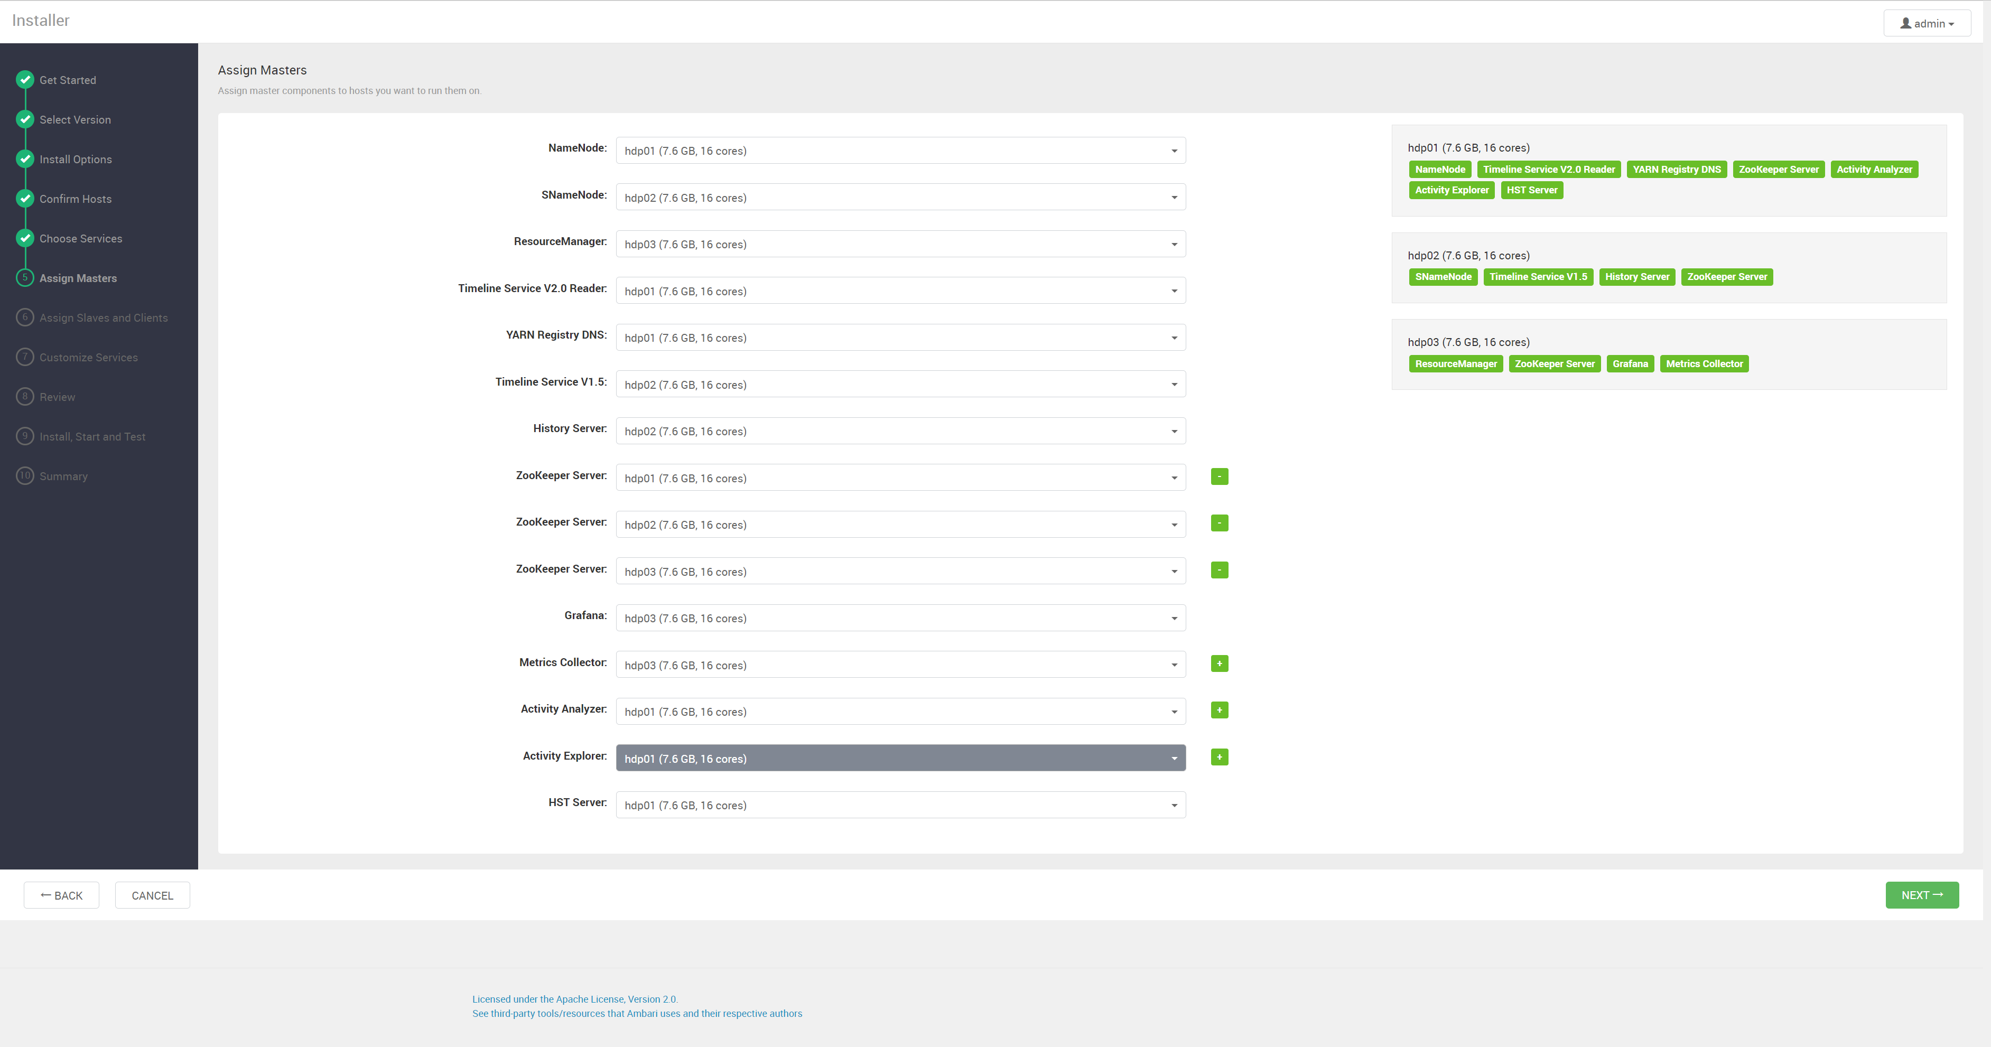Go to Confirm Hosts wizard step
The image size is (1991, 1047).
click(x=75, y=199)
